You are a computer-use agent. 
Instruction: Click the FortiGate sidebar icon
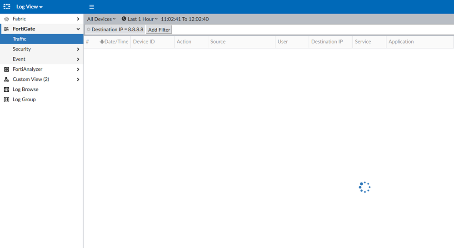(6, 29)
